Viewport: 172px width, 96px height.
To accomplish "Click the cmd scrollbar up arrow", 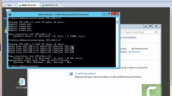I will 117,19.
